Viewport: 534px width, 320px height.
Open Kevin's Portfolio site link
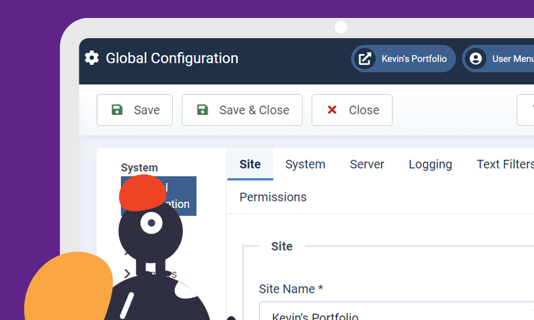click(413, 59)
